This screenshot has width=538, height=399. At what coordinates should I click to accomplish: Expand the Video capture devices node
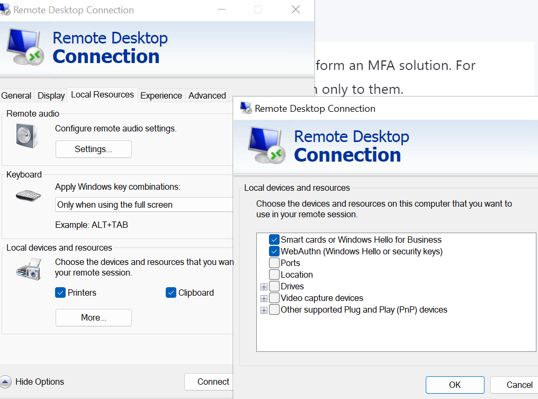[264, 299]
